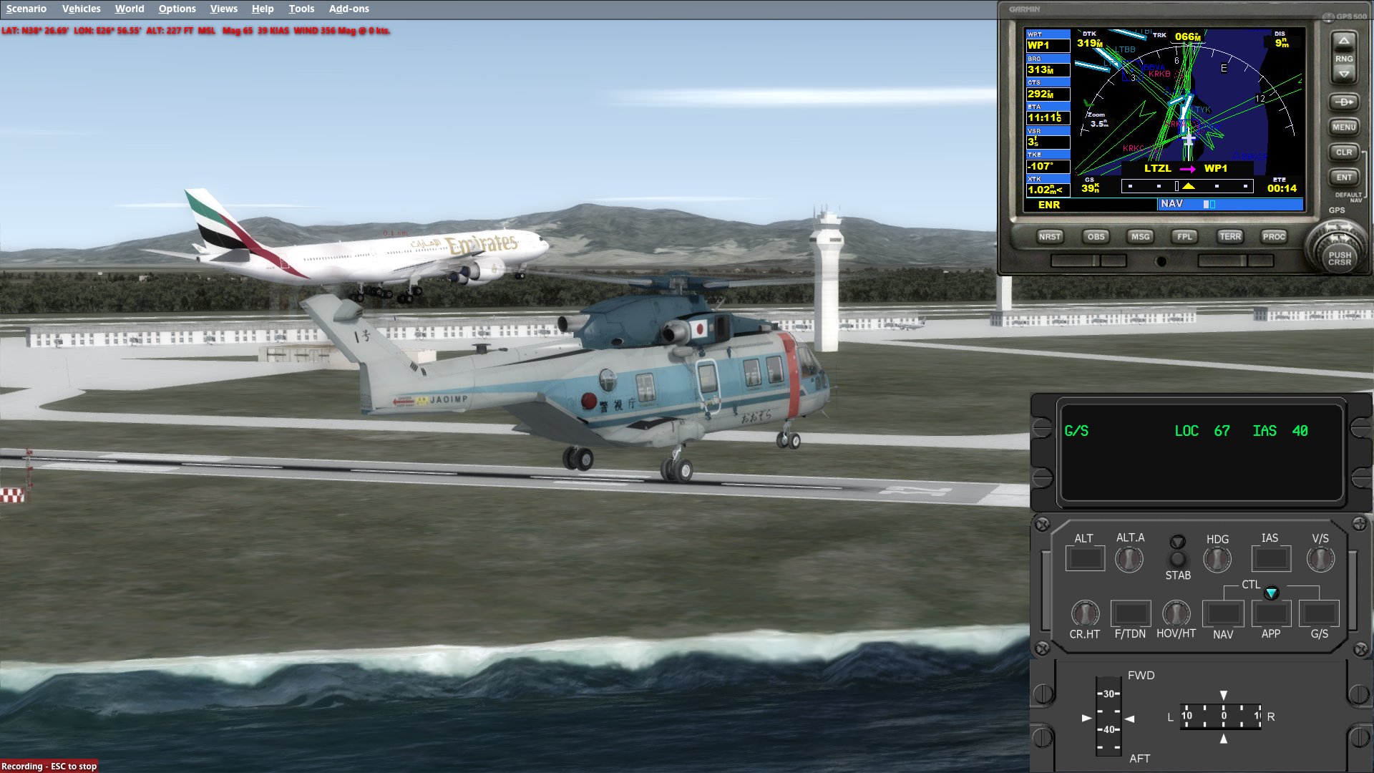1374x773 pixels.
Task: Click the LAT/LON red info text
Action: tap(195, 31)
